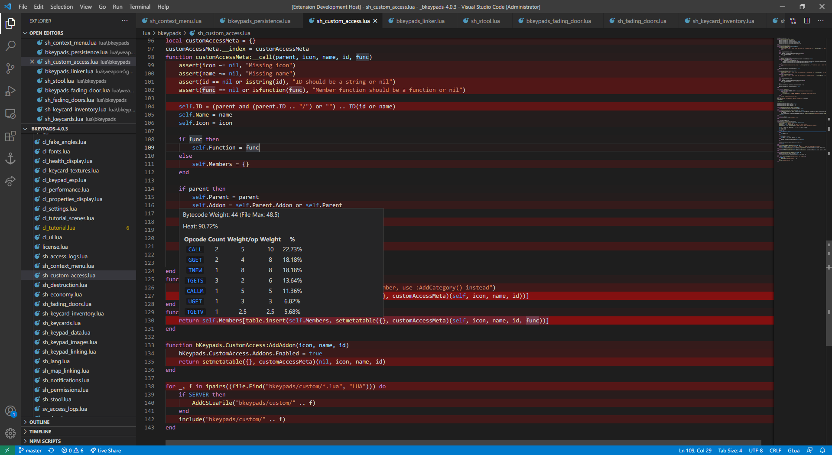Viewport: 832px width, 455px height.
Task: Open the Terminal menu
Action: point(140,6)
